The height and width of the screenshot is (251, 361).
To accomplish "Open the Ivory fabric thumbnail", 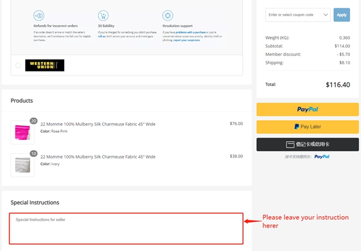I will tap(22, 165).
